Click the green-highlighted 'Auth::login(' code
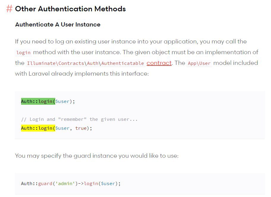 38,101
